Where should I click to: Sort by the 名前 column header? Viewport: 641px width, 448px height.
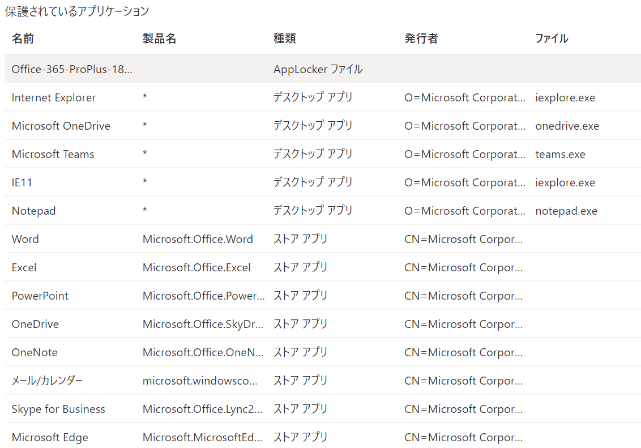[x=23, y=39]
